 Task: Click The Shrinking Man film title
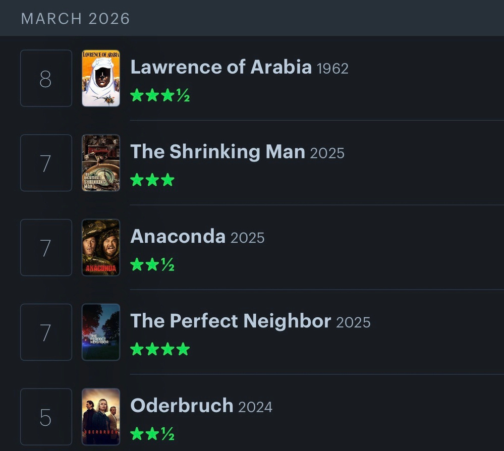pyautogui.click(x=217, y=152)
